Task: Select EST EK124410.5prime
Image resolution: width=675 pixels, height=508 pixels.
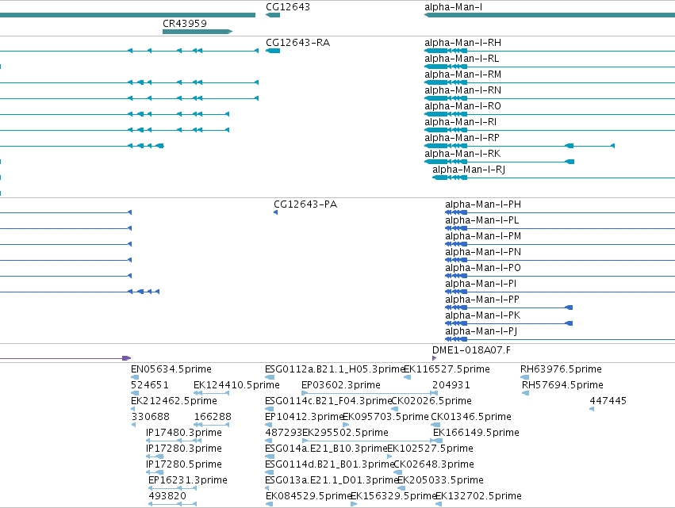Action: click(x=236, y=385)
